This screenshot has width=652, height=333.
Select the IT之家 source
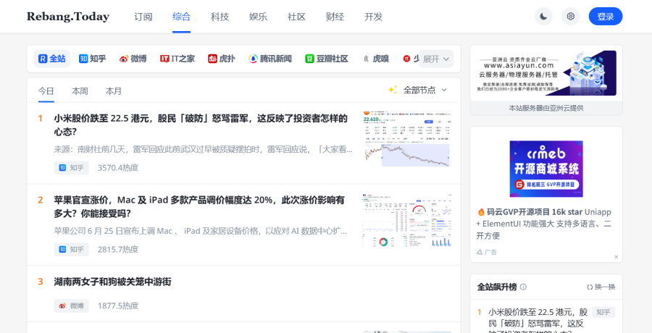177,59
